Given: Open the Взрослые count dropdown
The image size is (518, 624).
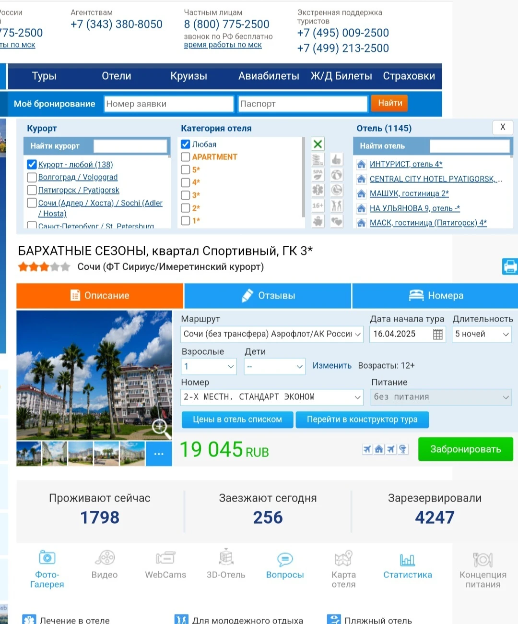Looking at the screenshot, I should (x=209, y=367).
